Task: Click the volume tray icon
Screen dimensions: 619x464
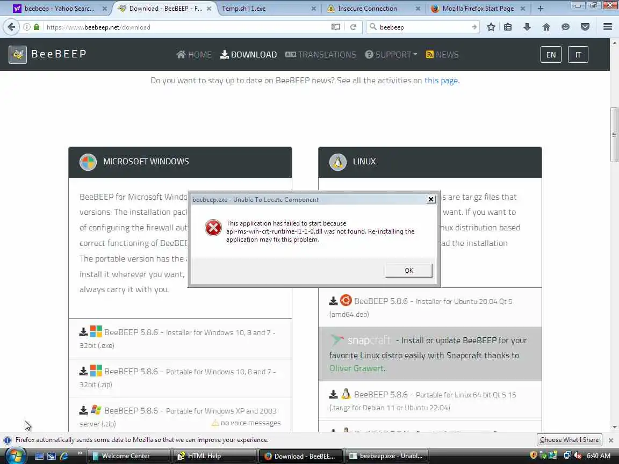Action: coord(578,456)
